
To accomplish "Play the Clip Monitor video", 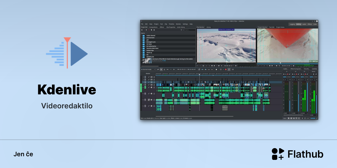I will (214, 66).
